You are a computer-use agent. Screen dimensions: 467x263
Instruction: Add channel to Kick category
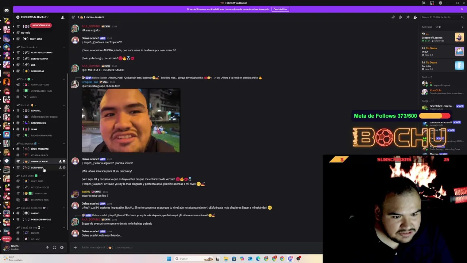tap(64, 79)
